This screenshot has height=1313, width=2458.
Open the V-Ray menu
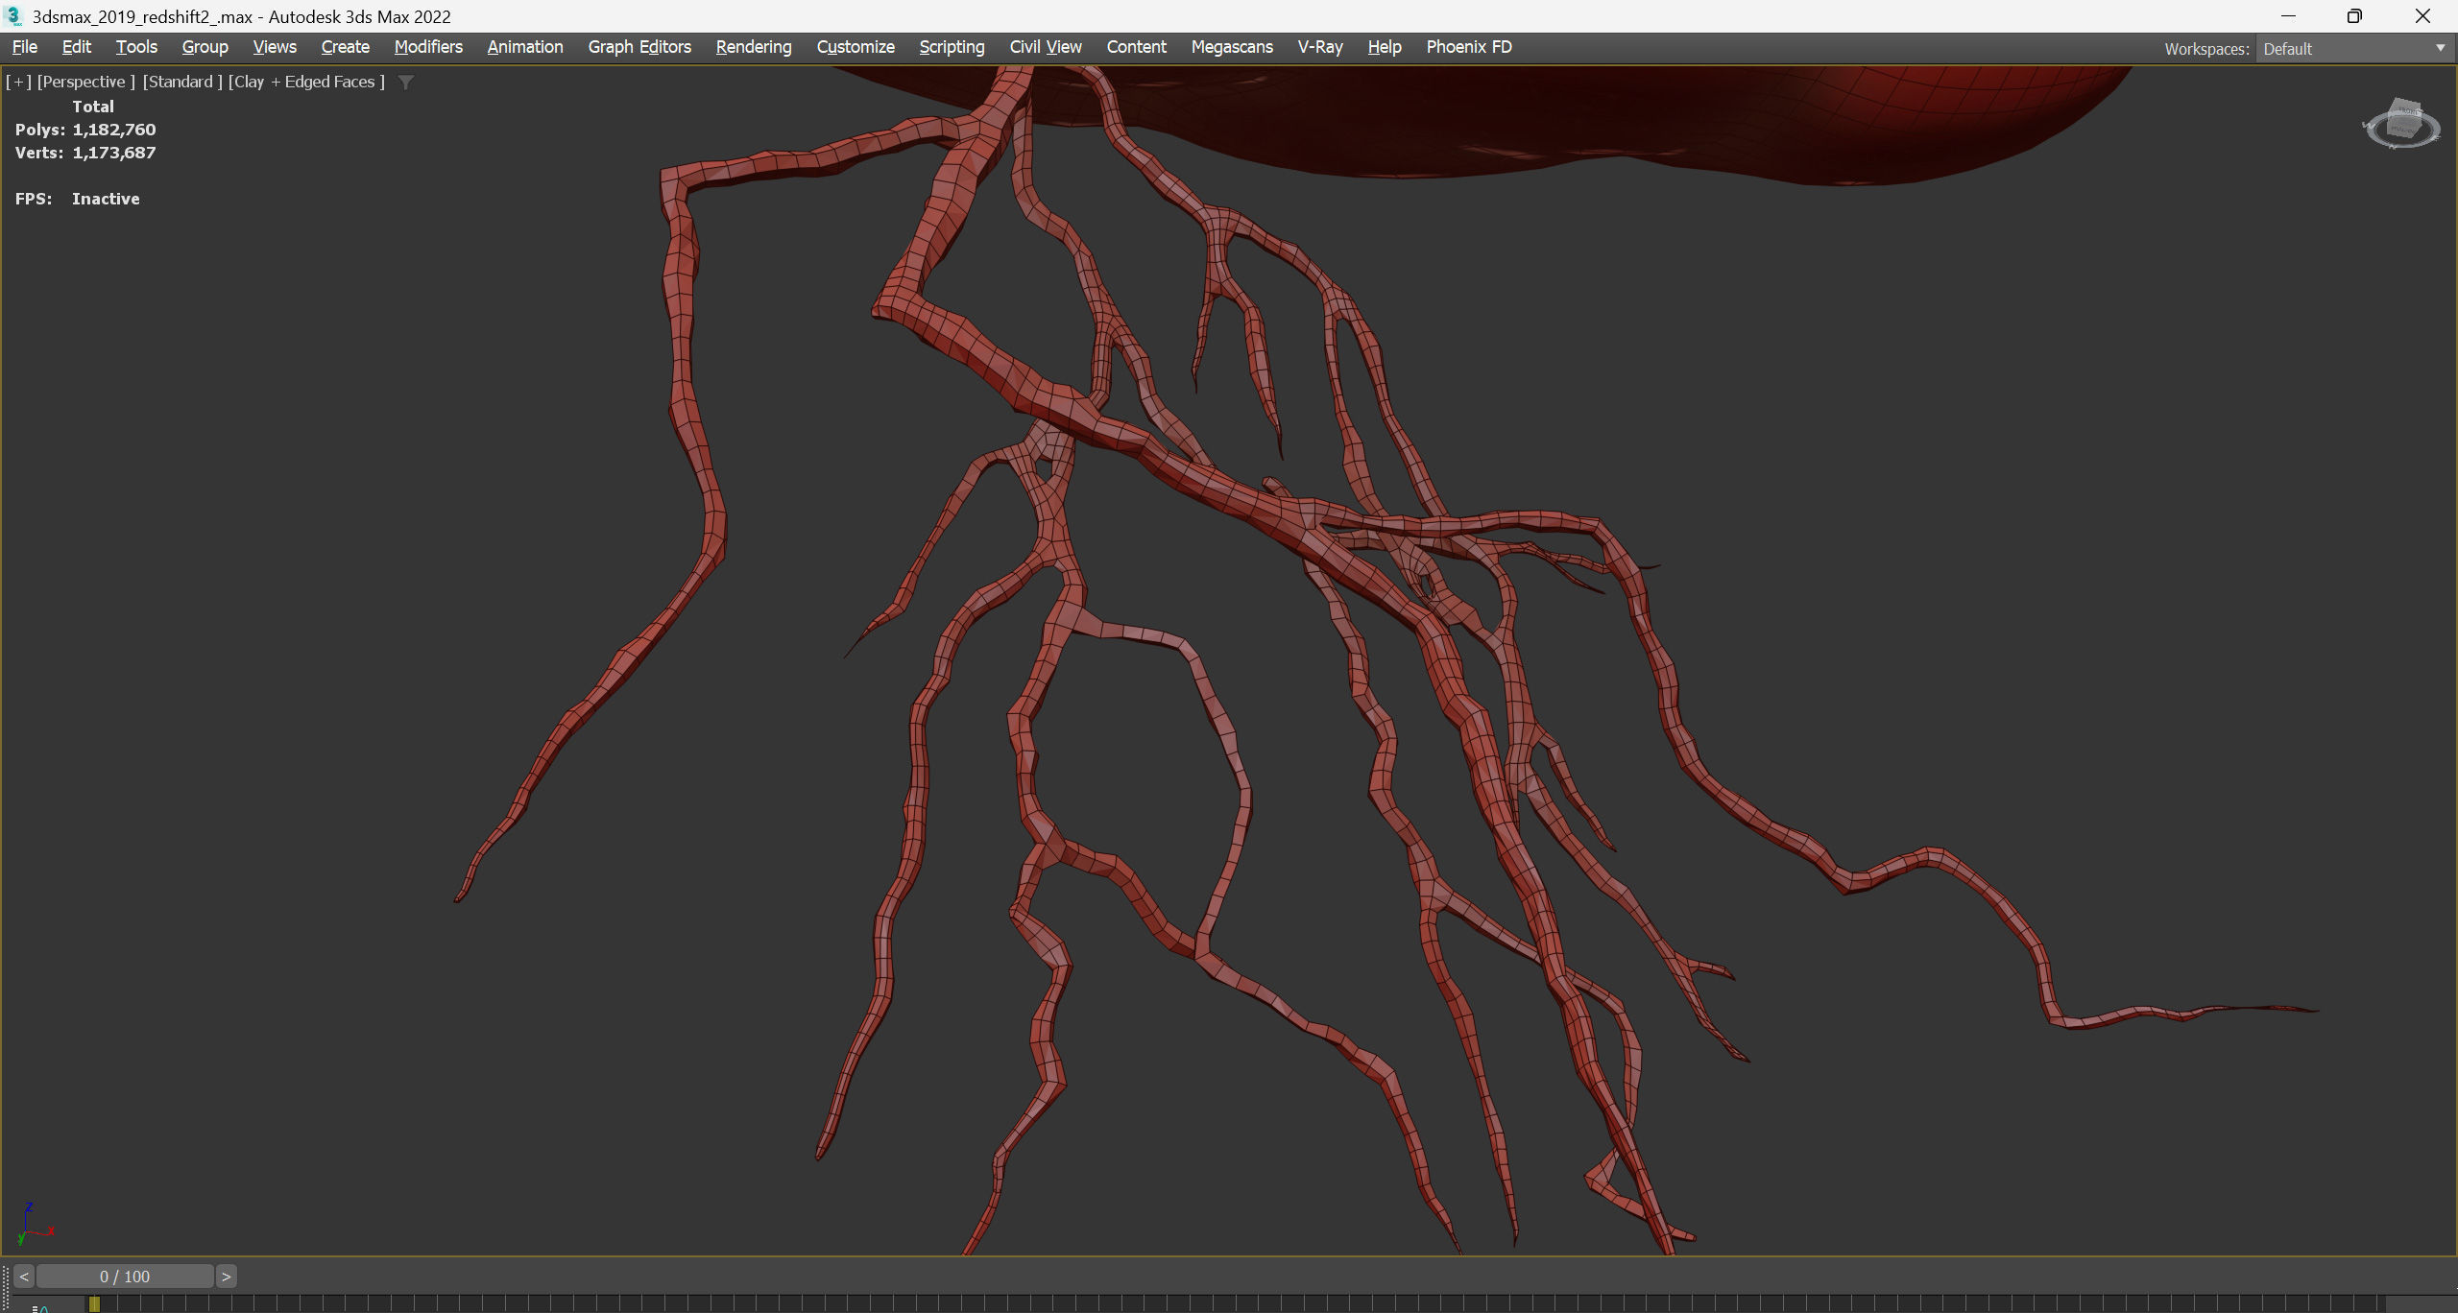(x=1319, y=47)
